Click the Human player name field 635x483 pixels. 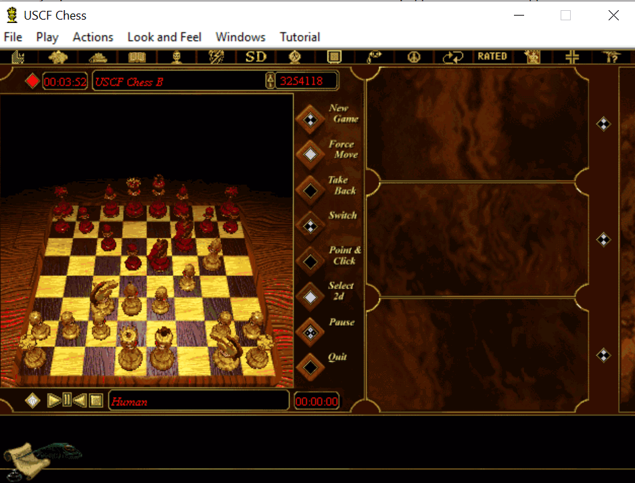pyautogui.click(x=199, y=401)
